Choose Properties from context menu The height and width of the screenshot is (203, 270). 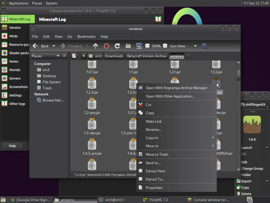tap(176, 188)
